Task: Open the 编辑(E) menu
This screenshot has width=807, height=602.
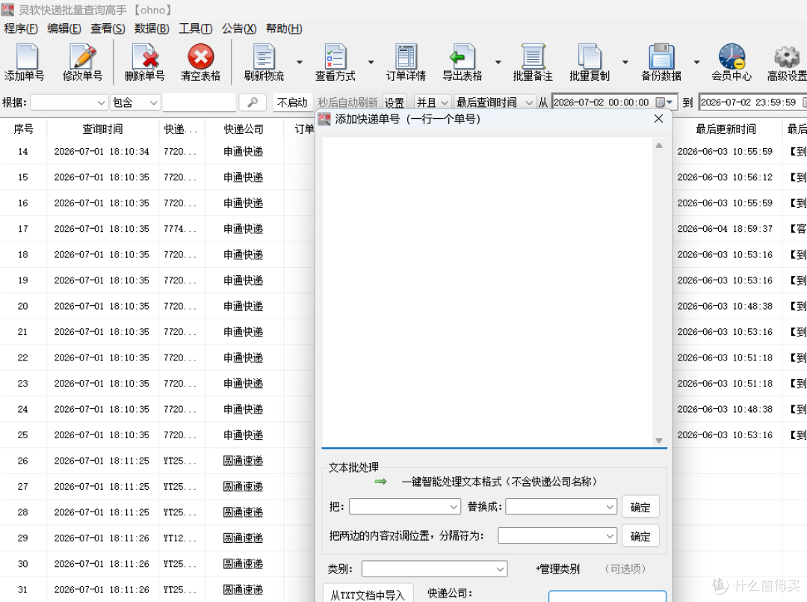Action: (64, 29)
